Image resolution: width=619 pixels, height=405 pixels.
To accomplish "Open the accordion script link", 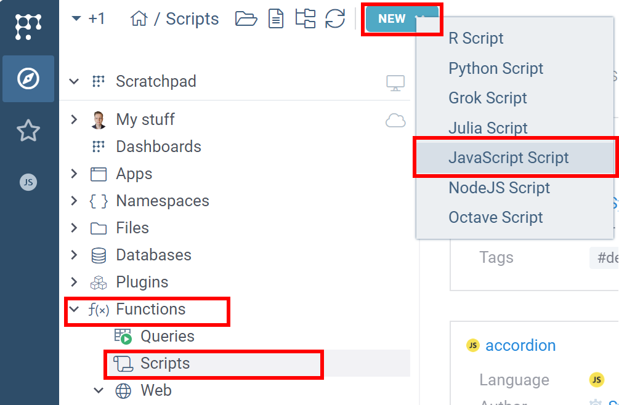I will (520, 345).
